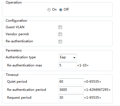Click the Quiet period label

tap(17, 82)
